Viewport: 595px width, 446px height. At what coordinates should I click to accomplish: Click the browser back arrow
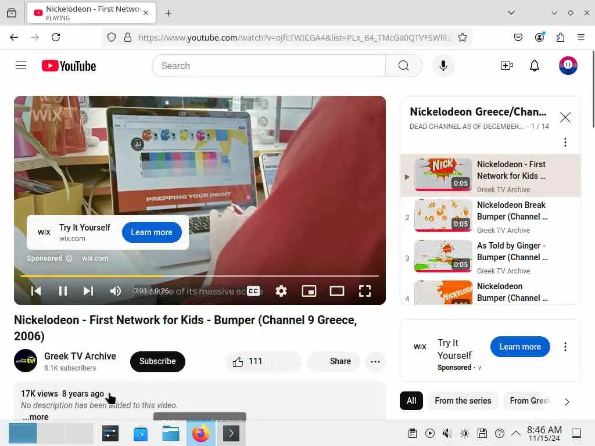[14, 37]
